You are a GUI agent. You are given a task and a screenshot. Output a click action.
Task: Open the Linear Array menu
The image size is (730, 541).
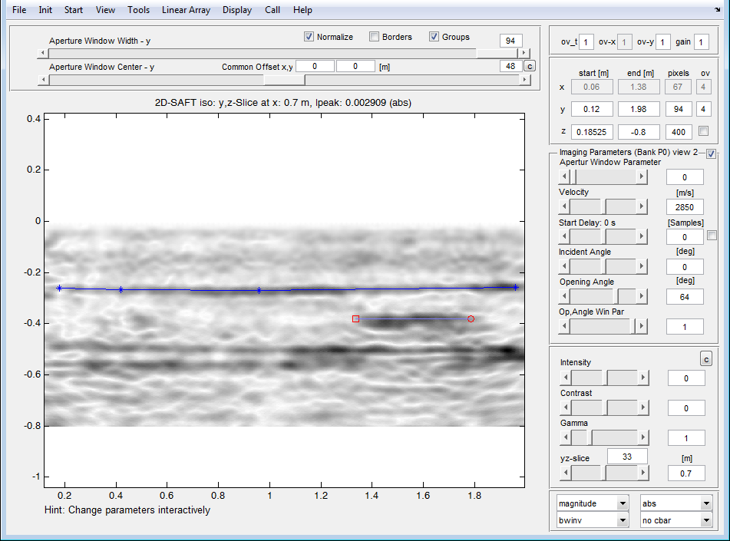[x=187, y=10]
